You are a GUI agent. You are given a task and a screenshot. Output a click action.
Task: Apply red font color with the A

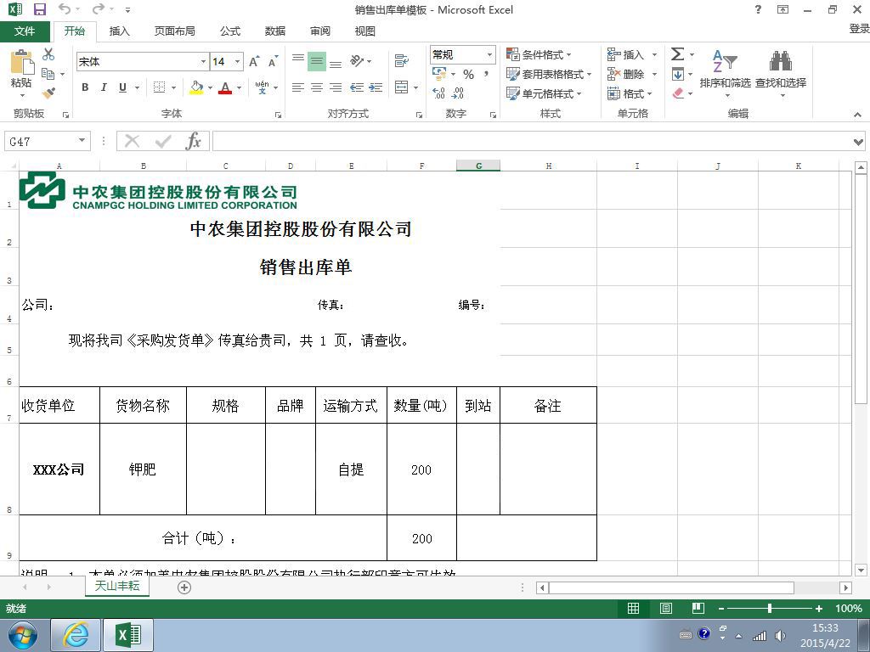click(x=224, y=87)
